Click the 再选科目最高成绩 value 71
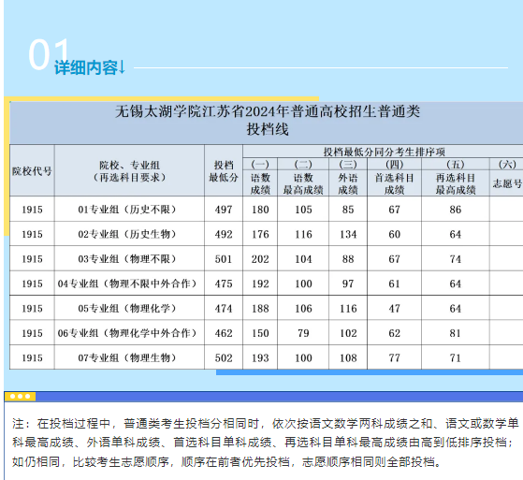Screen dimensions: 523x480 [x=456, y=357]
